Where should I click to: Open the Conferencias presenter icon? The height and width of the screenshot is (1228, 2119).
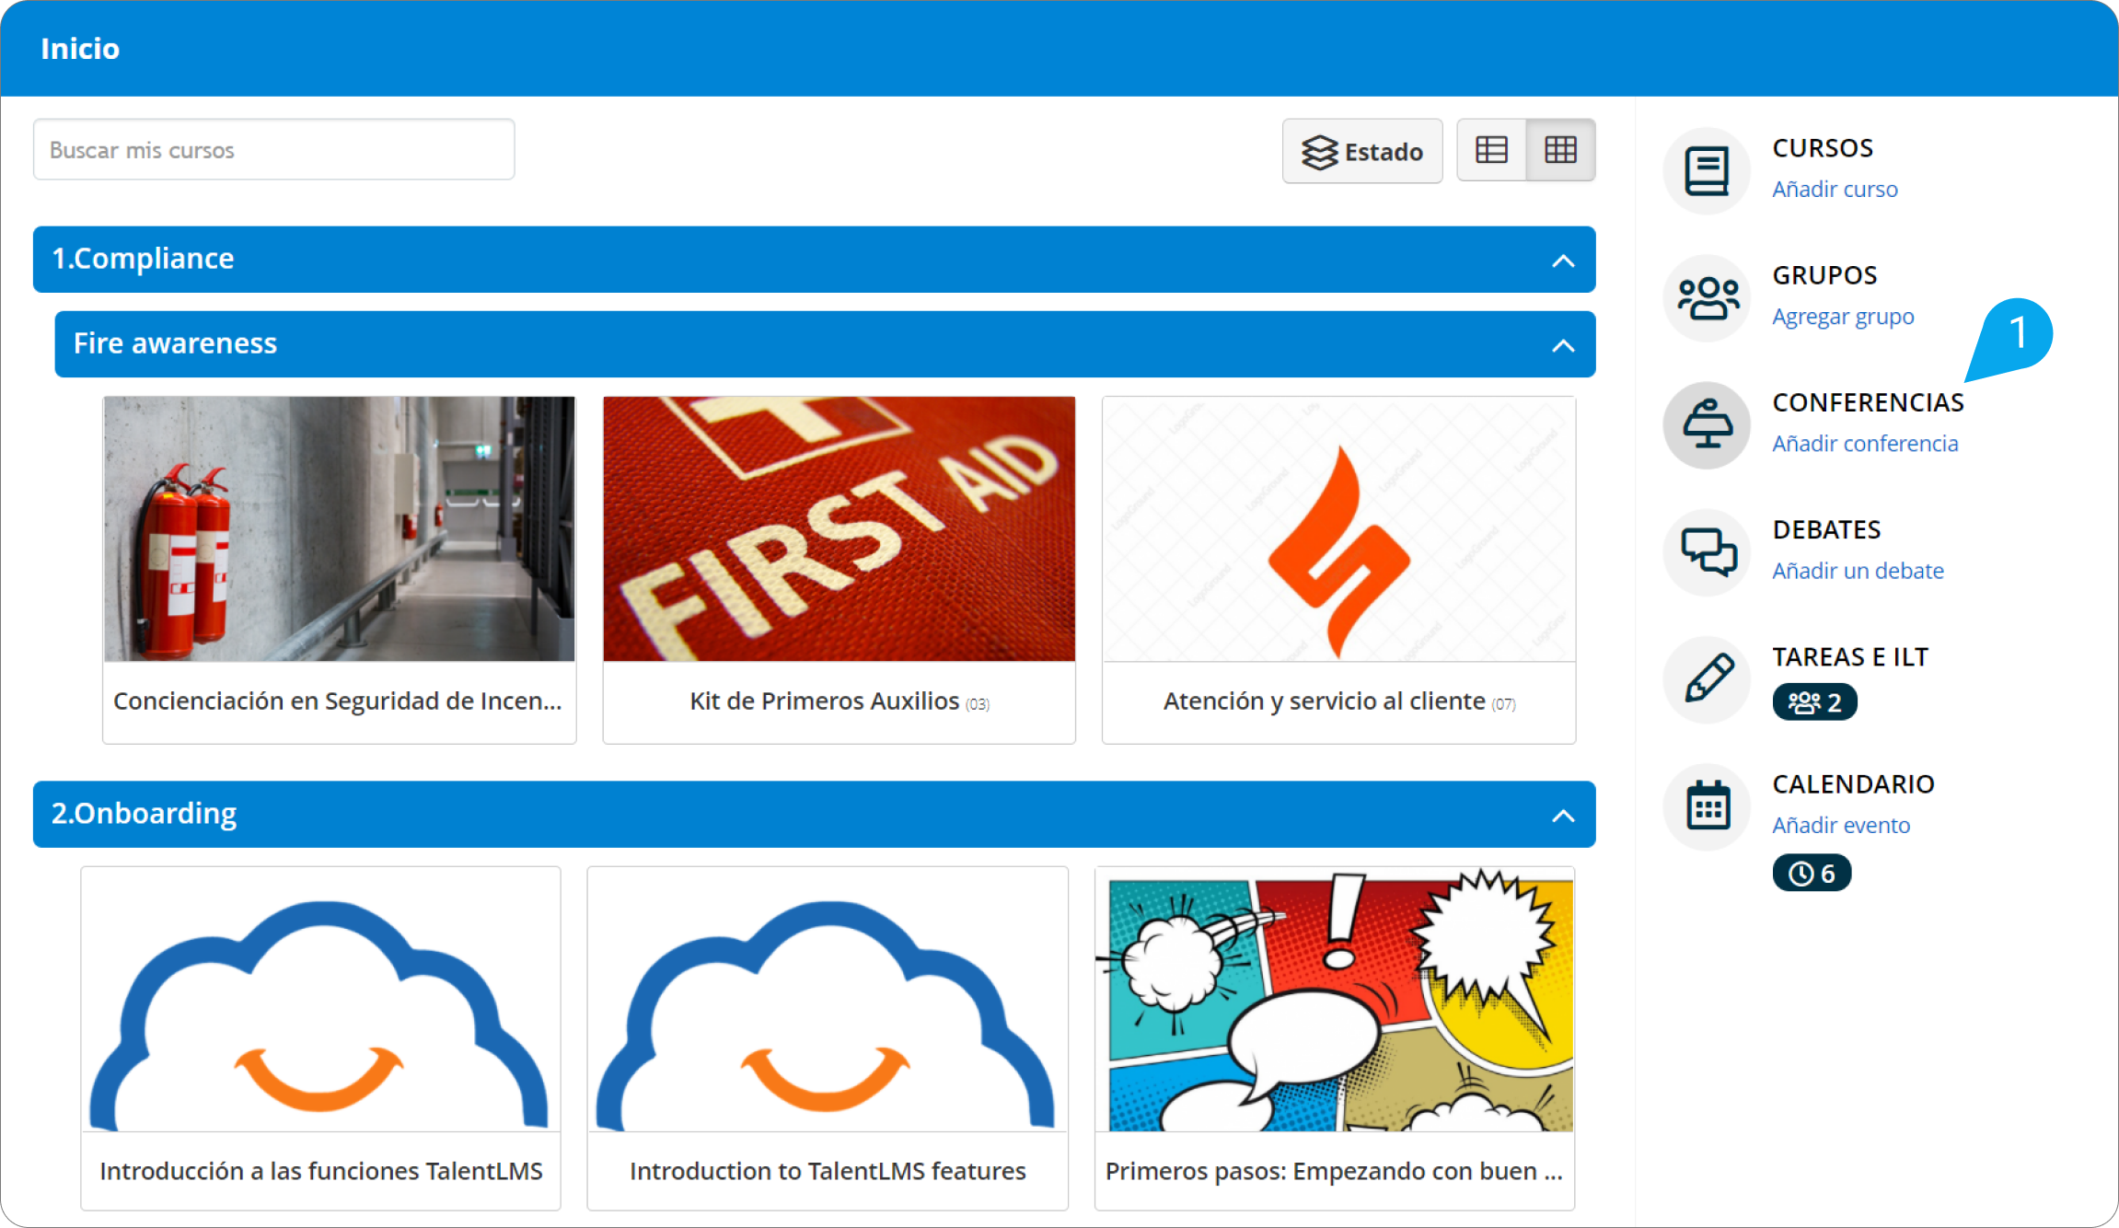pos(1707,425)
